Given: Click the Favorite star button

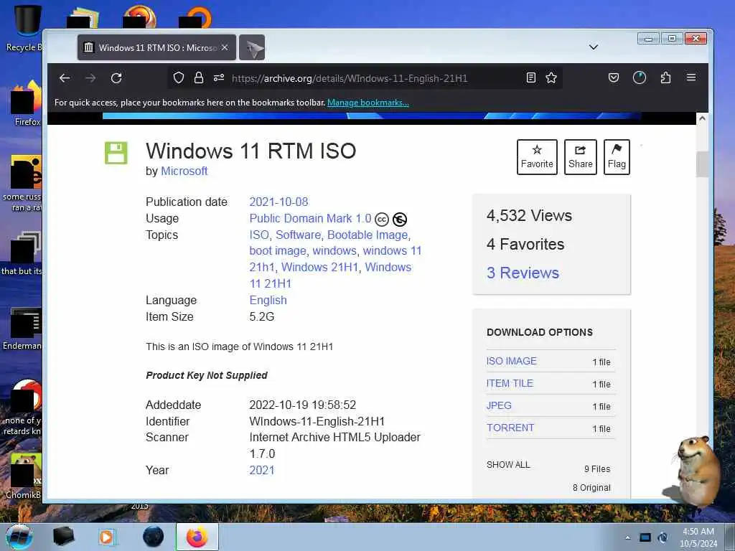Looking at the screenshot, I should click(x=537, y=157).
